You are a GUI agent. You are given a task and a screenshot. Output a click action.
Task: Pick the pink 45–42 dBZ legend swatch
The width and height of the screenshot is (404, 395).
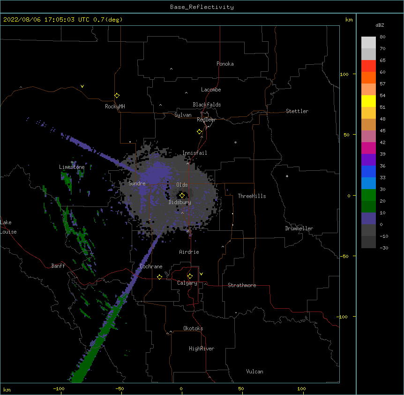click(368, 137)
